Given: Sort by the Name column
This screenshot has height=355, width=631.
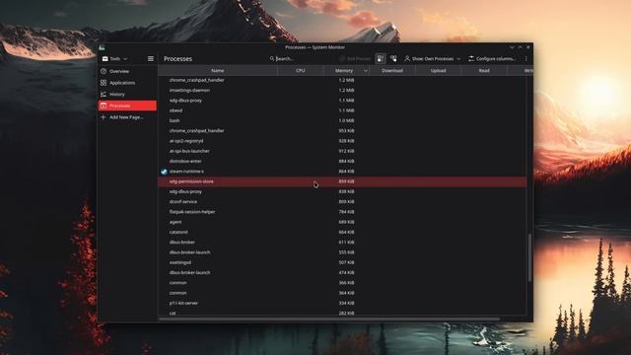Looking at the screenshot, I should pos(218,70).
